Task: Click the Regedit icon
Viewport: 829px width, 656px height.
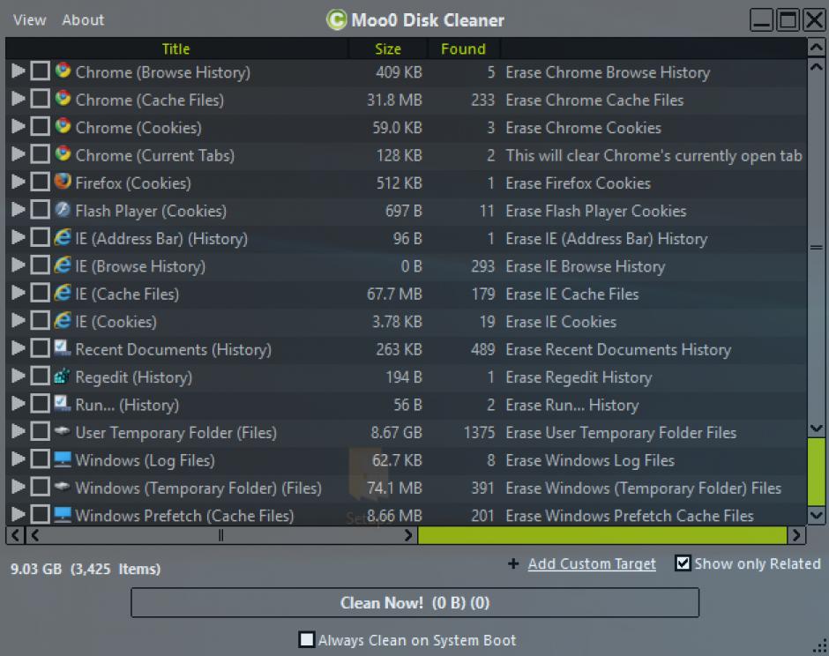Action: (63, 376)
